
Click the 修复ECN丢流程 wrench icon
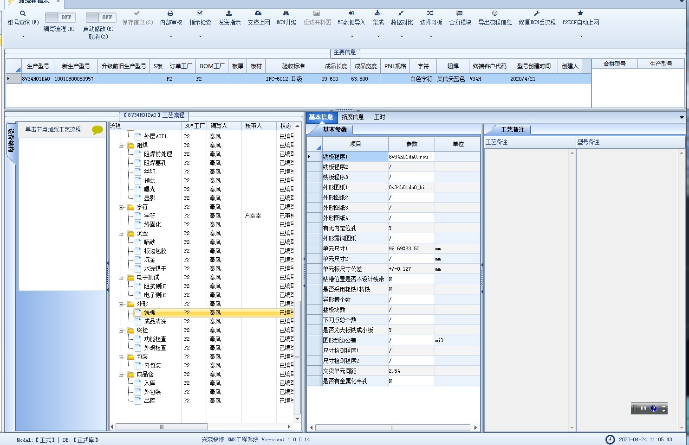[537, 13]
